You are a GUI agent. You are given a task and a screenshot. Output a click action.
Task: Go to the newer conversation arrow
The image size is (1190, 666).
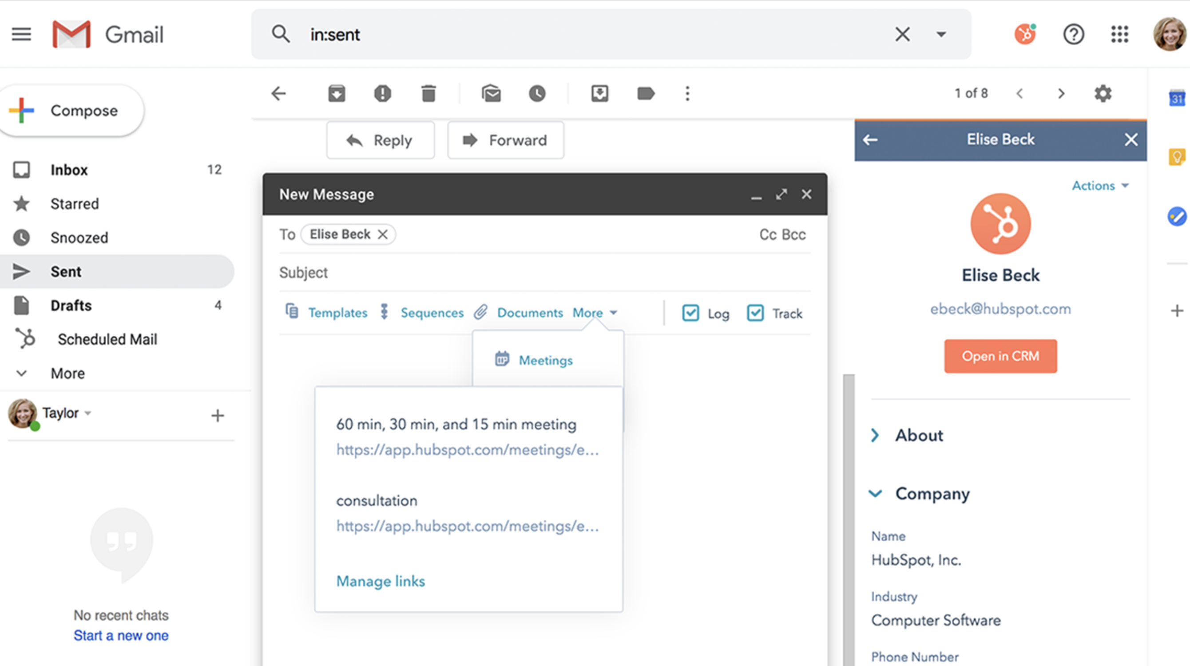tap(1019, 94)
